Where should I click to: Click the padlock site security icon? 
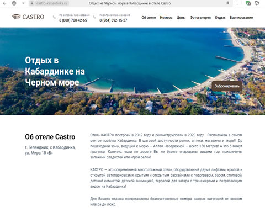click(x=32, y=3)
